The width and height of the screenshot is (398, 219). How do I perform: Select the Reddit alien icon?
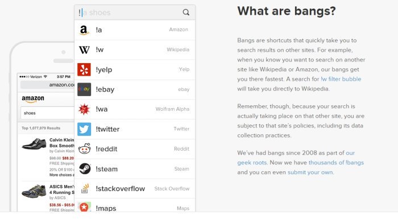point(84,149)
